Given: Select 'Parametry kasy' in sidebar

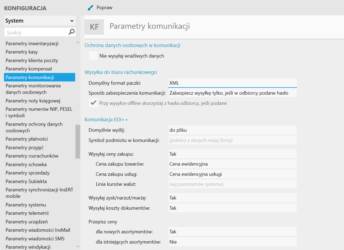Looking at the screenshot, I should 22,52.
